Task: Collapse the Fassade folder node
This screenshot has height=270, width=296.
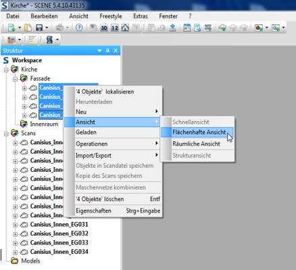Action: point(15,79)
